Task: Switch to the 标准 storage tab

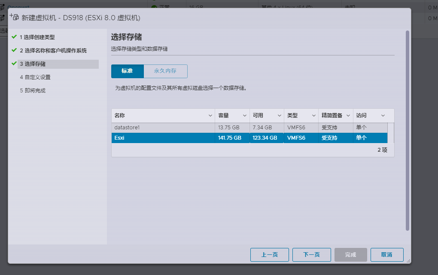Action: (127, 71)
